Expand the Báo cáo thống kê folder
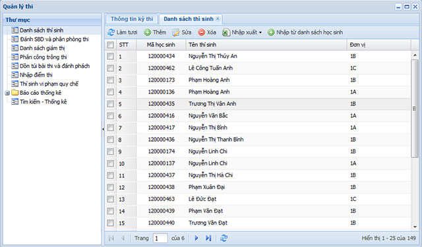 coord(7,93)
